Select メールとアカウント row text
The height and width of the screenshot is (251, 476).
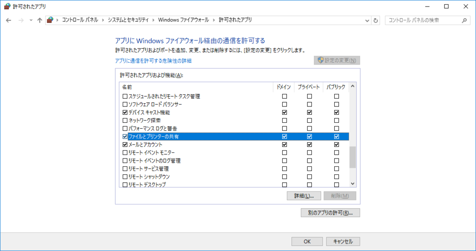tap(145, 145)
